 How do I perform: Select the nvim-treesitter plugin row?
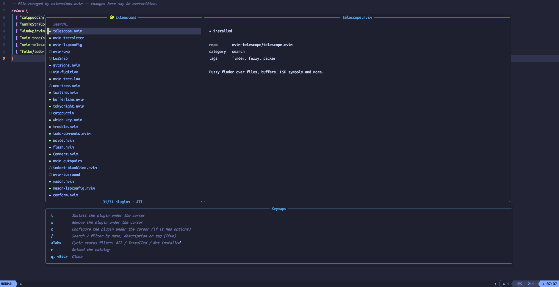[x=124, y=38]
